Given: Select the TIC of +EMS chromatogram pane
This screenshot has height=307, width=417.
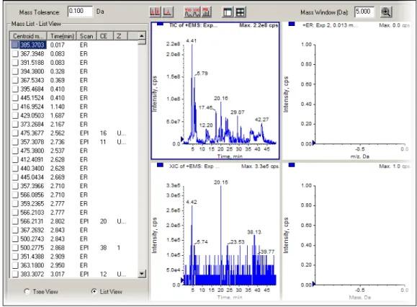Looking at the screenshot, I should 215,91.
